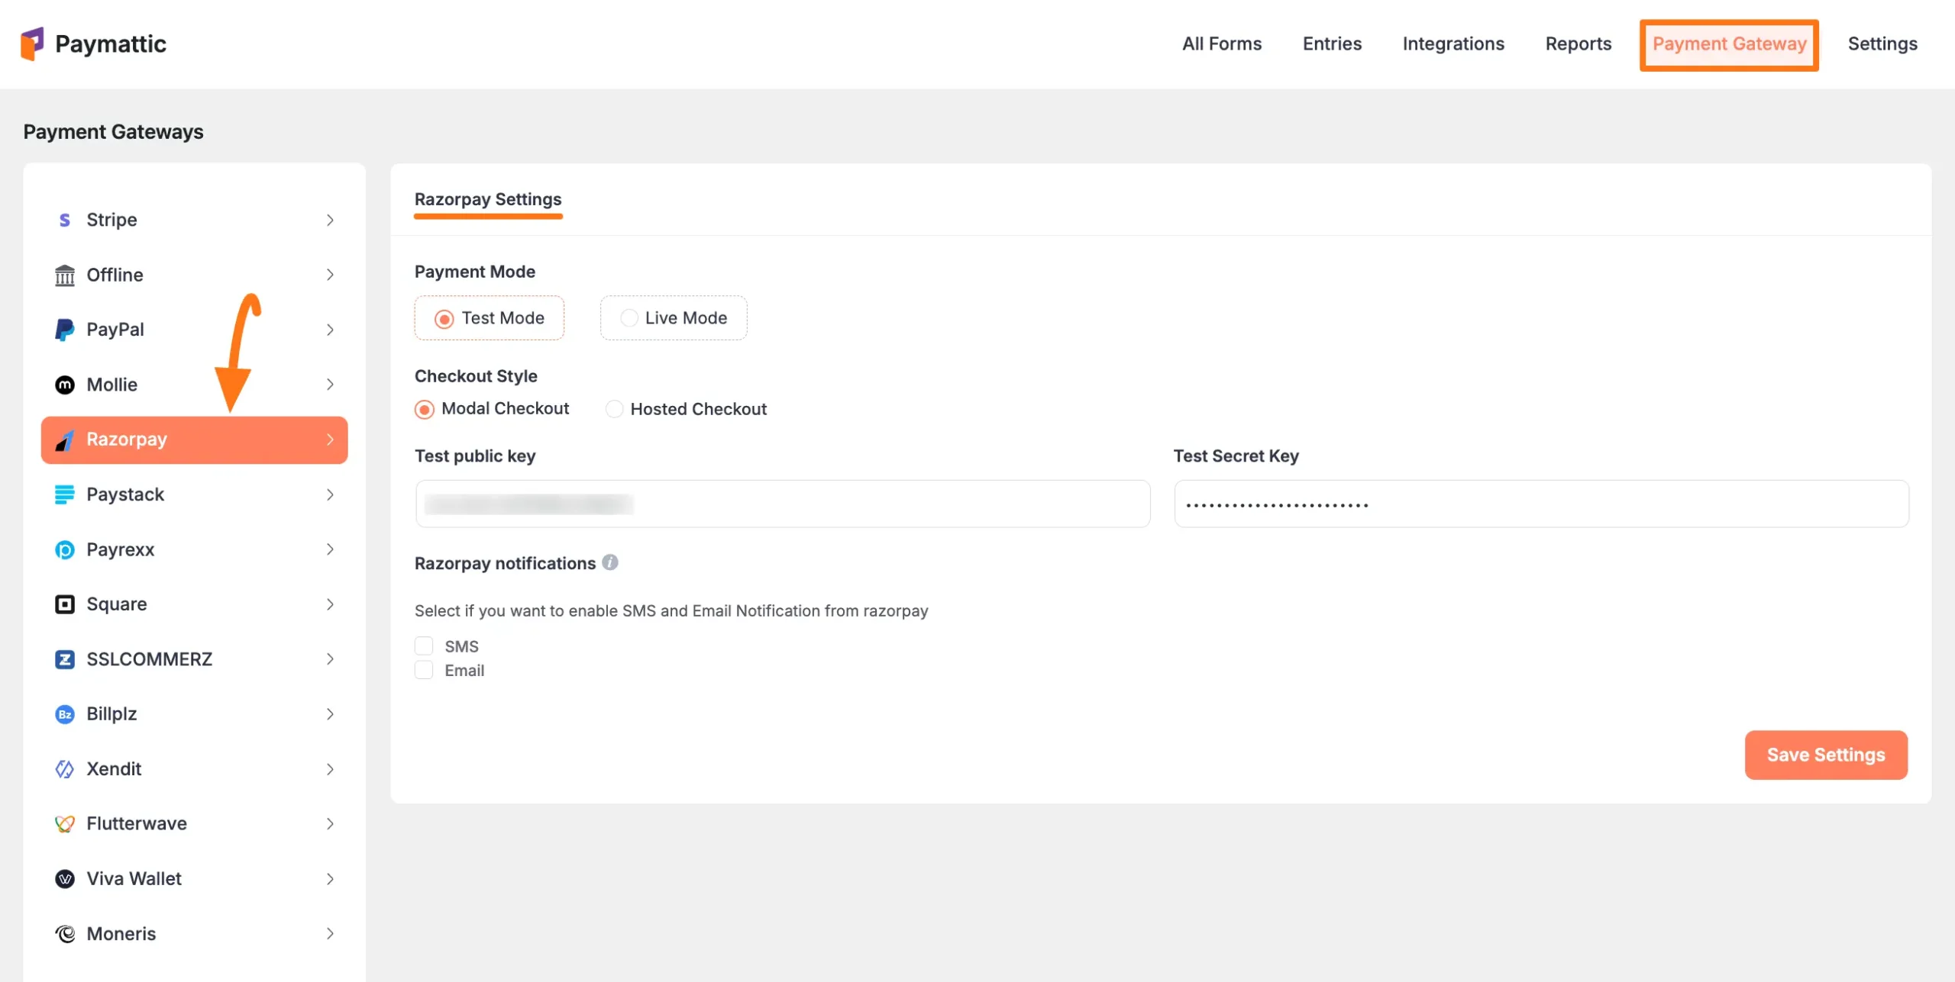Click the Flutterwave icon

tap(64, 823)
